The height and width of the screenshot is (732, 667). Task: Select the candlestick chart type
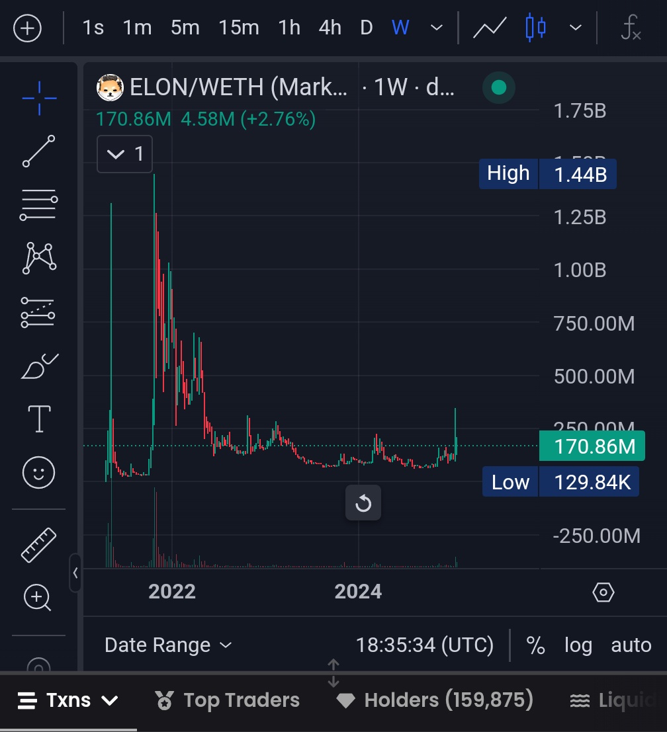(535, 28)
